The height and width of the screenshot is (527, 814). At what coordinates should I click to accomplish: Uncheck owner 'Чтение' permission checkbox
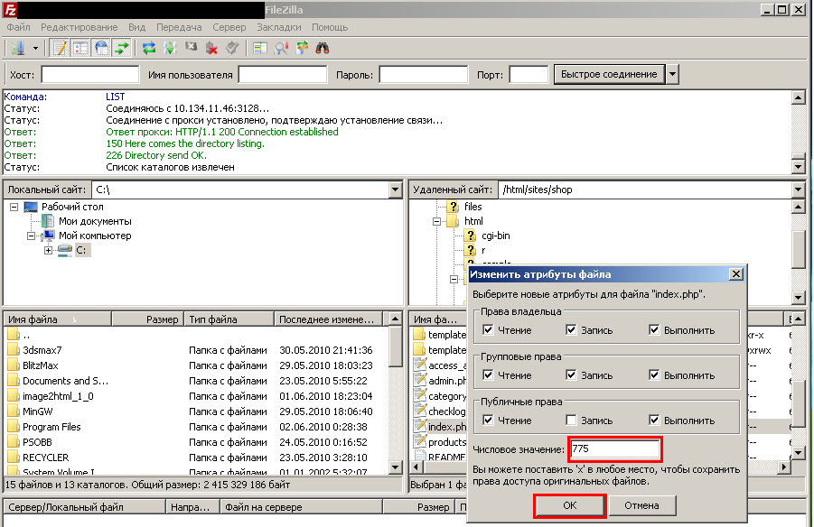click(x=488, y=330)
